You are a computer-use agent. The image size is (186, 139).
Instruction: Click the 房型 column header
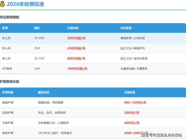[x=5, y=28]
